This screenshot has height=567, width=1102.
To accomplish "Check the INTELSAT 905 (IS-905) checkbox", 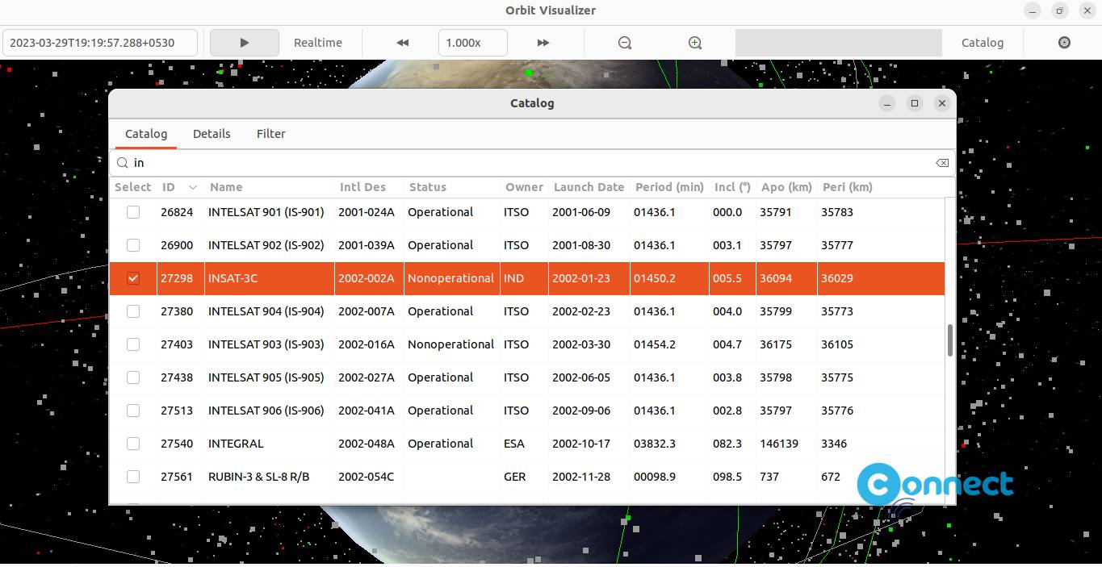I will pyautogui.click(x=133, y=377).
